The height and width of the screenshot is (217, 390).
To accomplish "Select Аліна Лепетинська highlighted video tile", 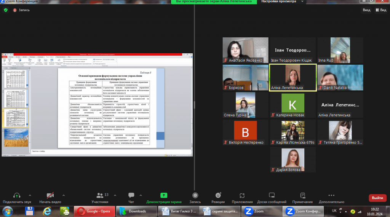I will [292, 78].
